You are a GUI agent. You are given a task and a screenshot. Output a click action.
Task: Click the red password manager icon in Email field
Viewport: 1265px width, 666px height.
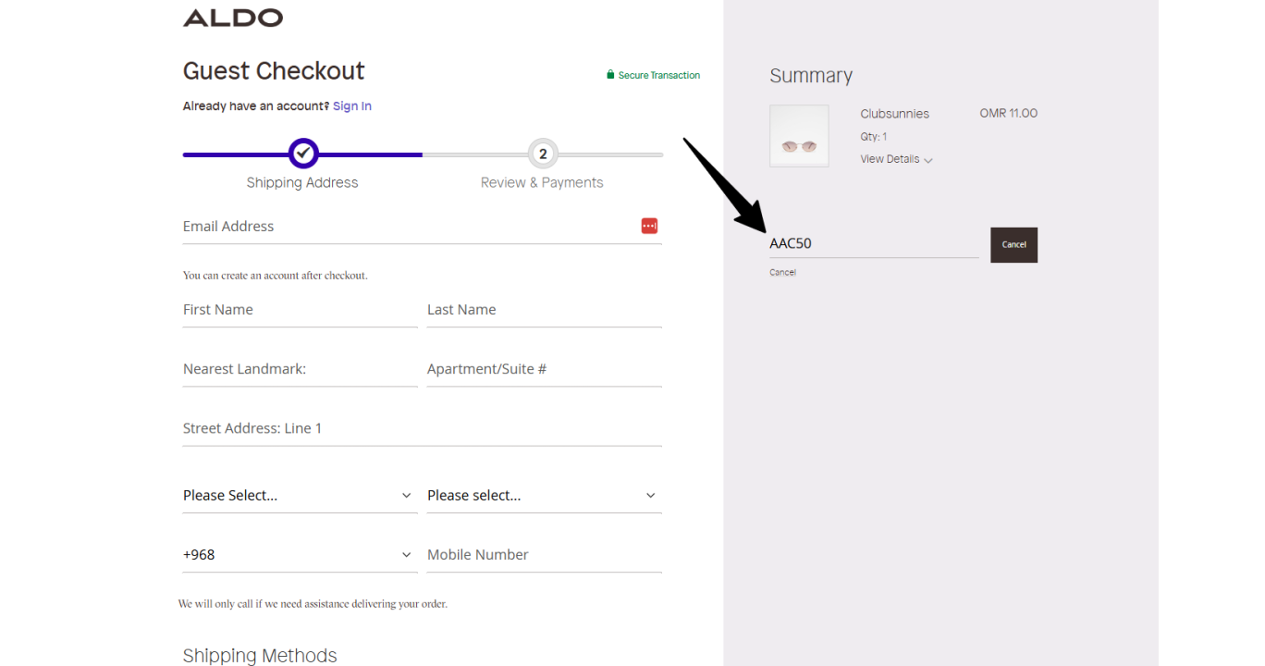pyautogui.click(x=649, y=226)
